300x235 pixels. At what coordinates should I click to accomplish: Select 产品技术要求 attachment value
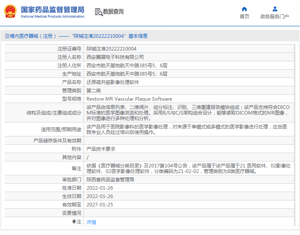tap(101, 149)
